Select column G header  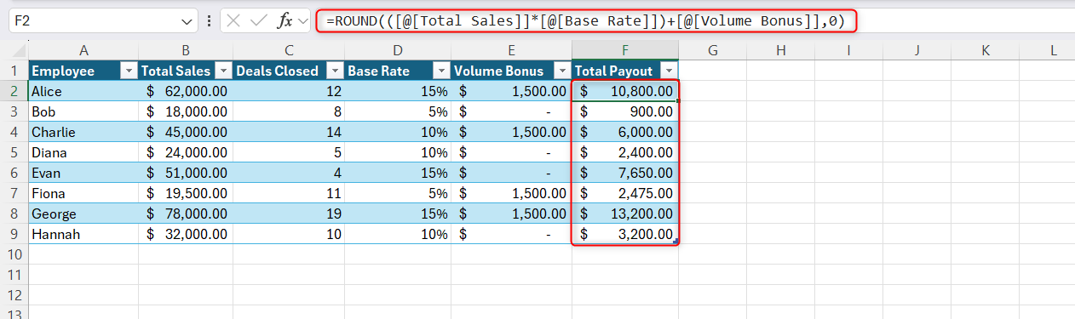point(713,50)
